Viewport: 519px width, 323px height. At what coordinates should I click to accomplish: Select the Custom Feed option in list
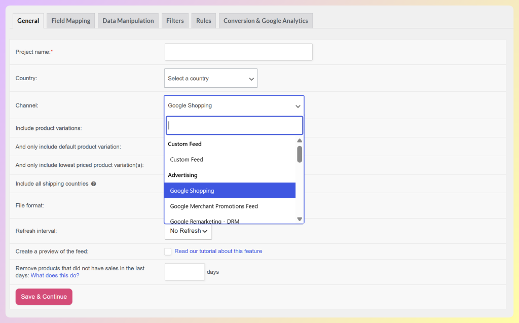tap(230, 159)
